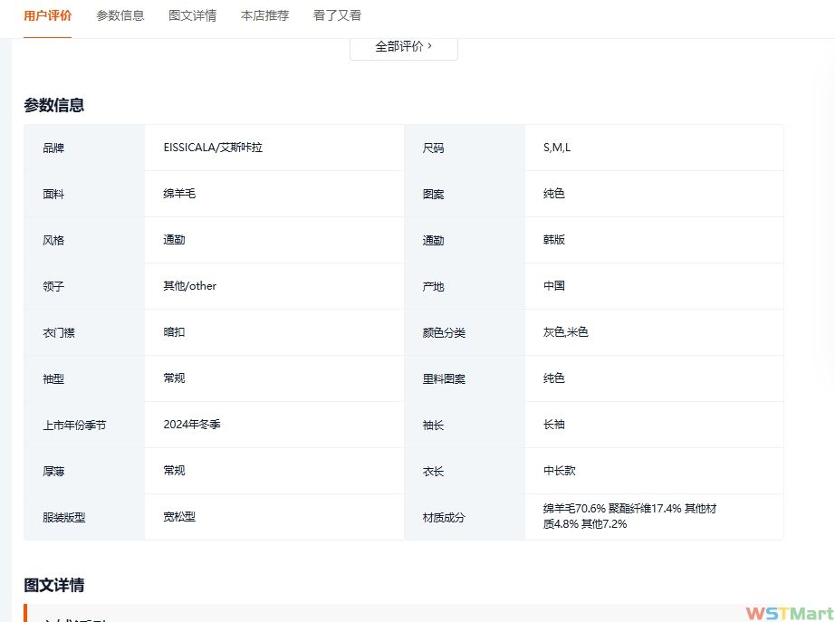Click the 暗扣 placket value

click(x=174, y=332)
